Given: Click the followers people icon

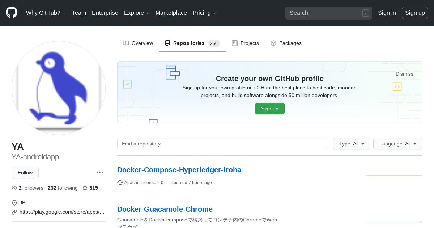Looking at the screenshot, I should [x=14, y=188].
